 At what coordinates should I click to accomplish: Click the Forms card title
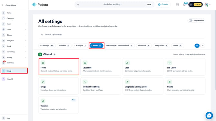point(43,68)
